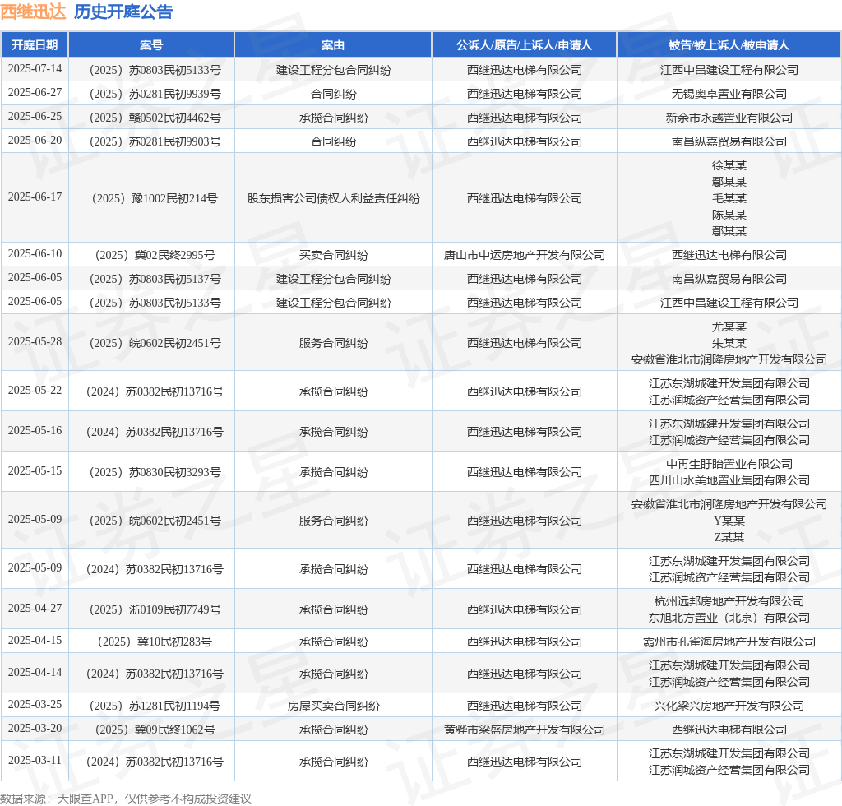Click date cell 2025-05-15
Viewport: 842px width, 806px height.
[35, 471]
